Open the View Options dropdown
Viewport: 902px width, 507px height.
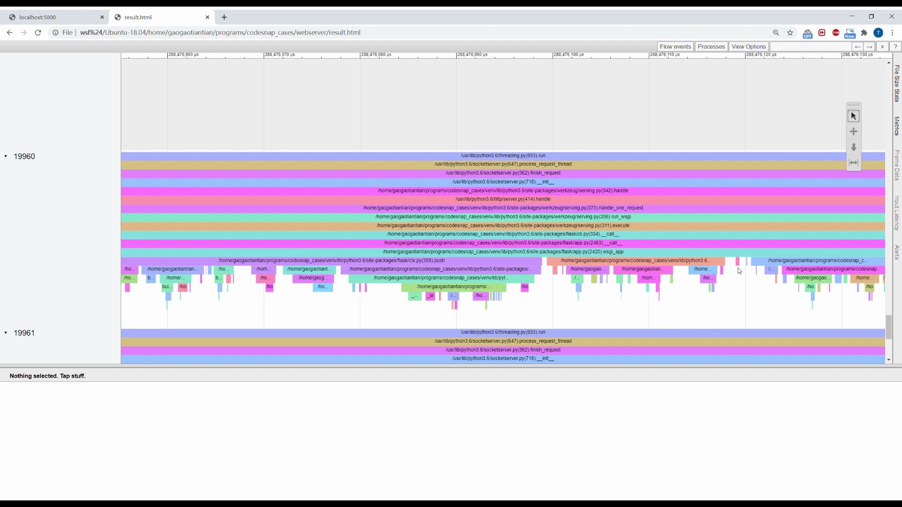[x=748, y=46]
